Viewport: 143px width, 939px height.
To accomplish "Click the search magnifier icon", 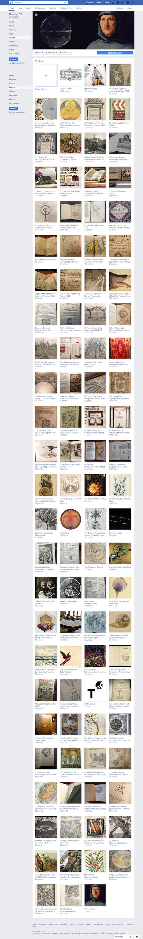I will [65, 3].
